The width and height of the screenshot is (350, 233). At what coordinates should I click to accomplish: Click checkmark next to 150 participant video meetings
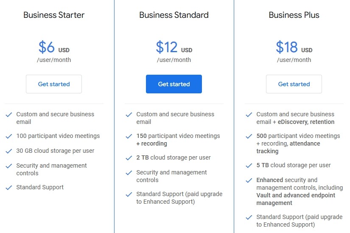click(x=129, y=136)
